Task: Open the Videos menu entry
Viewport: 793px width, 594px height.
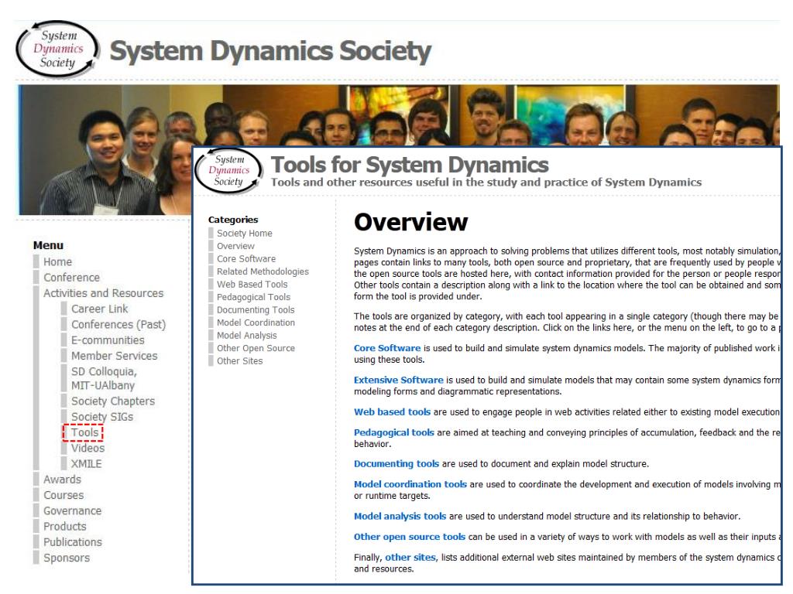Action: [x=88, y=448]
